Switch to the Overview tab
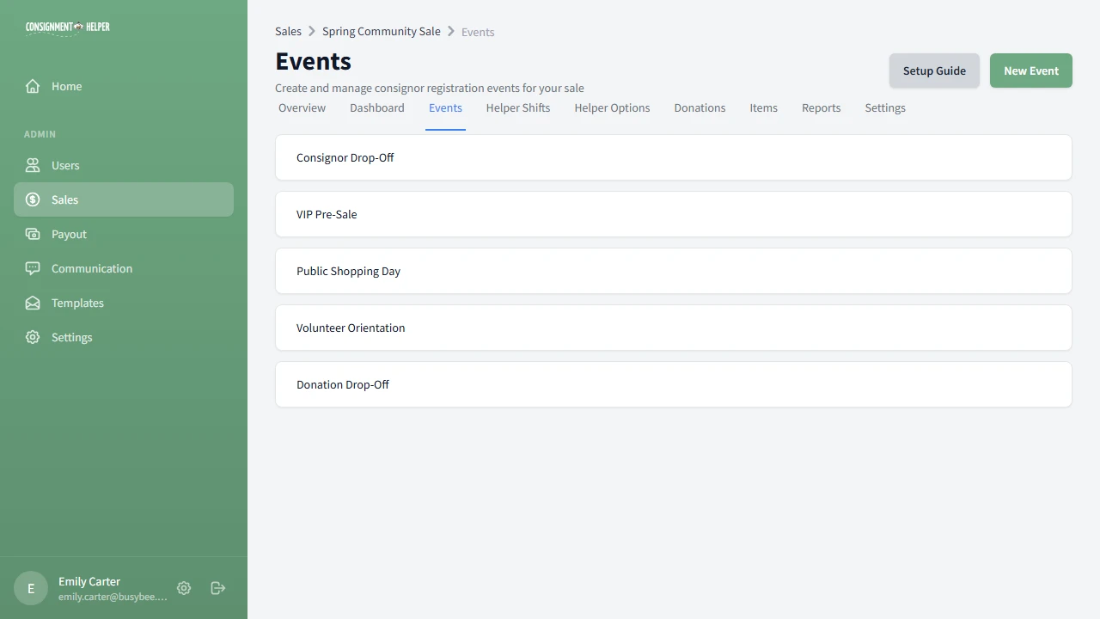Screen dimensions: 1100x619 [302, 107]
